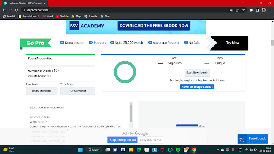This screenshot has height=154, width=274.
Task: Share this page using the share icon
Action: 238,10
